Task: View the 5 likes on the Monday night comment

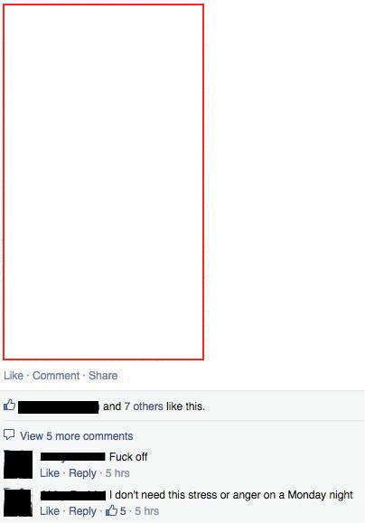Action: [x=116, y=510]
